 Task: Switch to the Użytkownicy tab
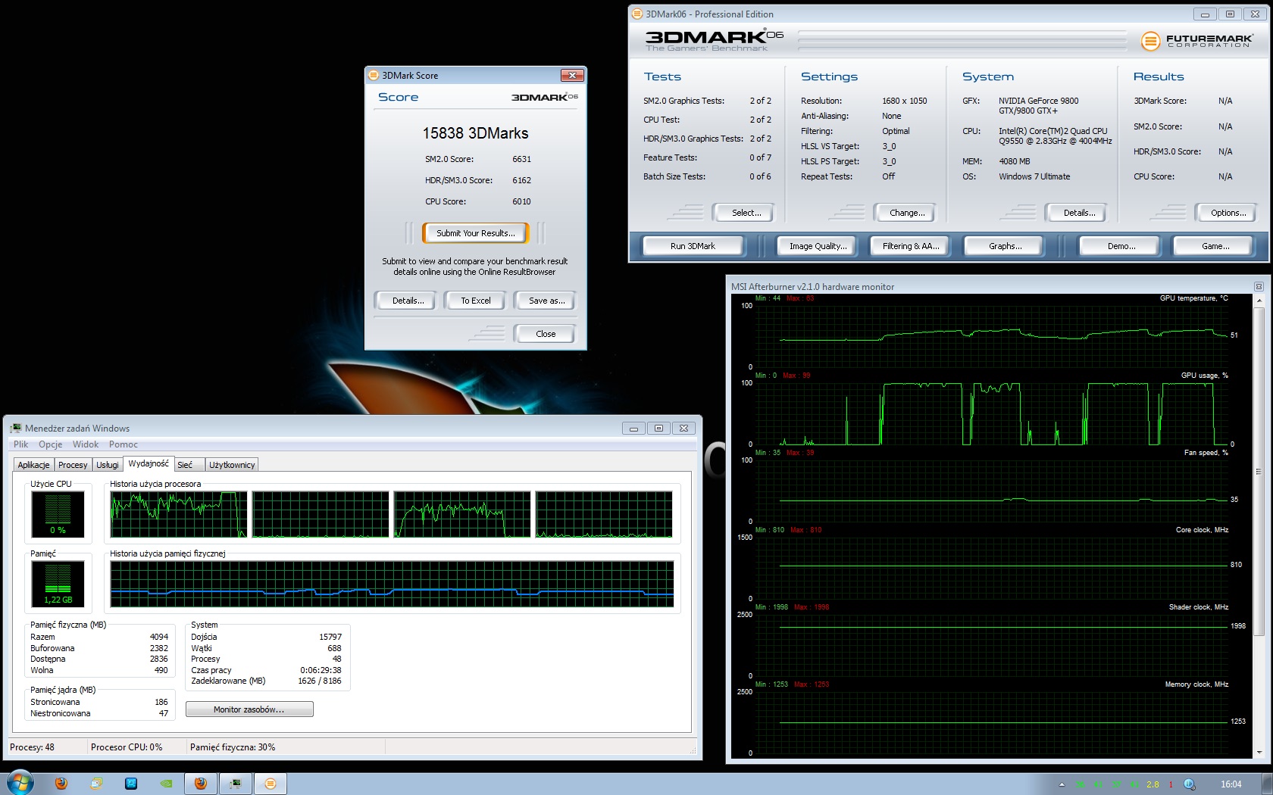(232, 465)
